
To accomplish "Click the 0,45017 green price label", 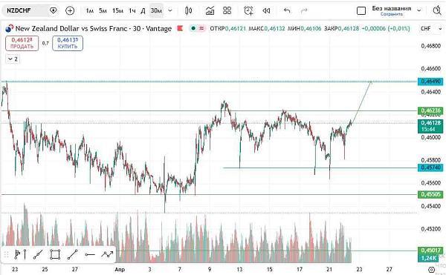I will (430, 251).
